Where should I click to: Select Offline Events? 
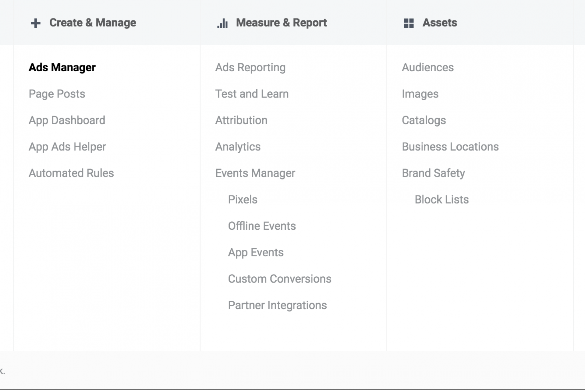pyautogui.click(x=262, y=226)
